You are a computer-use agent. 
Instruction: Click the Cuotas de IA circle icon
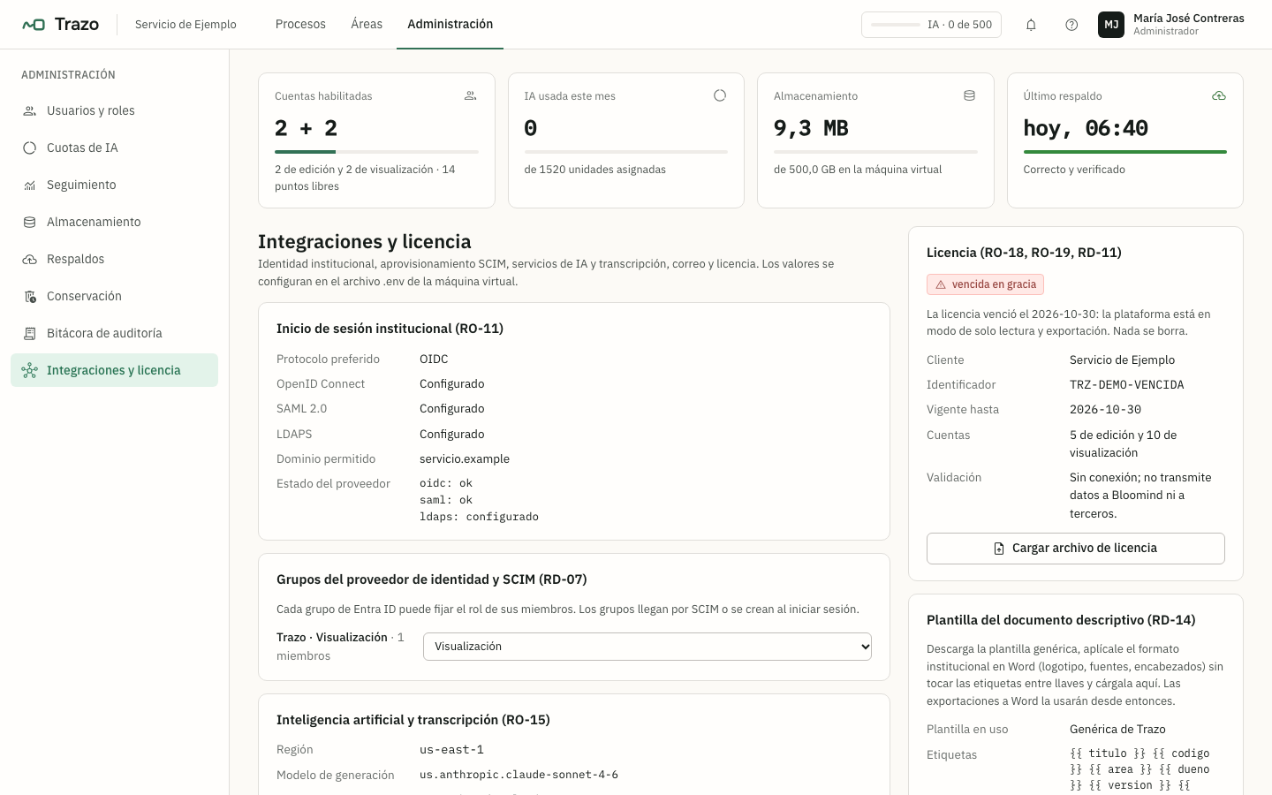(30, 148)
